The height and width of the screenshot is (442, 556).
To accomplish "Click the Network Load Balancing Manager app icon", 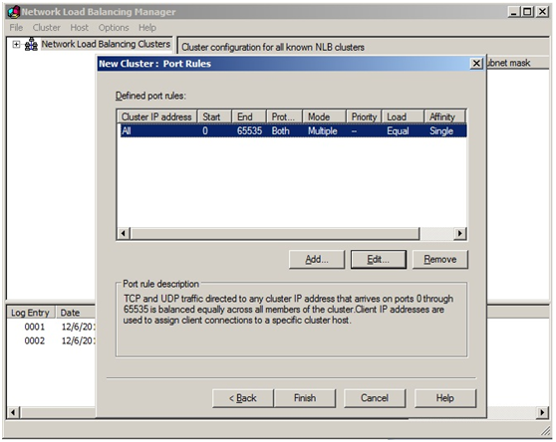I will (x=14, y=12).
